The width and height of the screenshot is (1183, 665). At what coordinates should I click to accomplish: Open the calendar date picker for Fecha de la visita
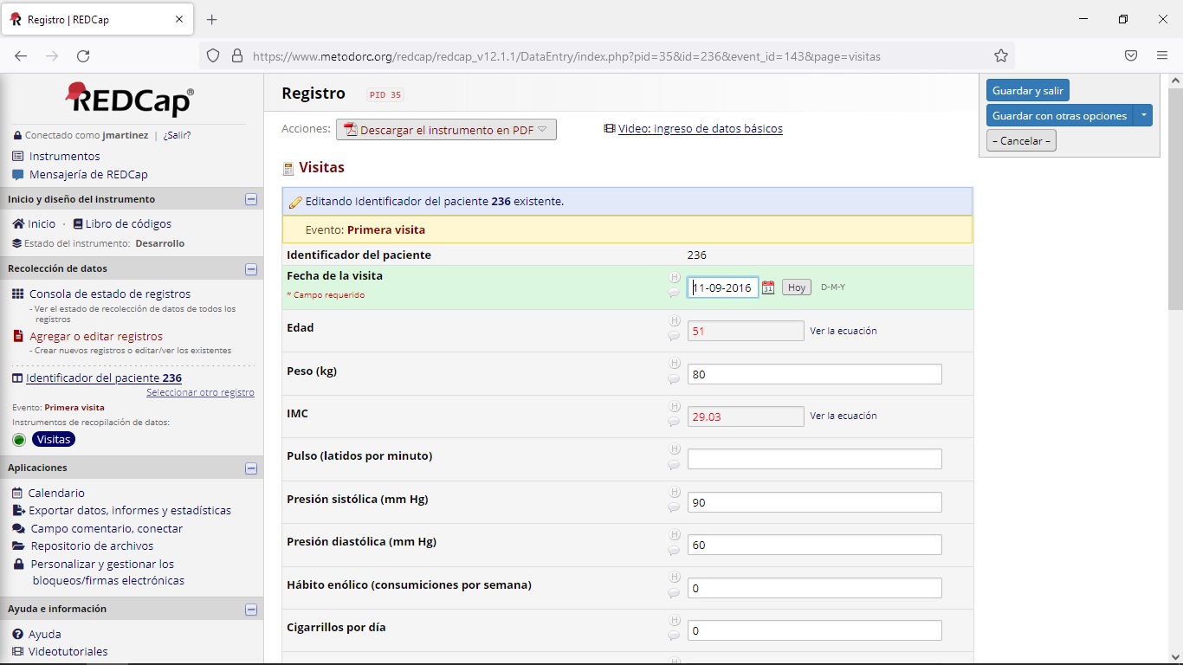click(x=767, y=287)
